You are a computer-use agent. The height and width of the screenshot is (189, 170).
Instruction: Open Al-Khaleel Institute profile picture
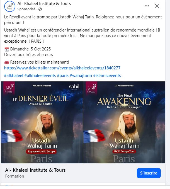pos(10,6)
